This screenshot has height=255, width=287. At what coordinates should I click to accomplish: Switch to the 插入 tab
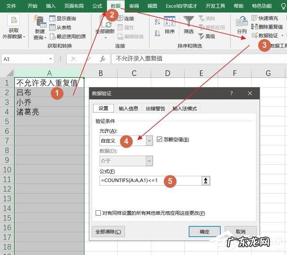click(x=51, y=6)
